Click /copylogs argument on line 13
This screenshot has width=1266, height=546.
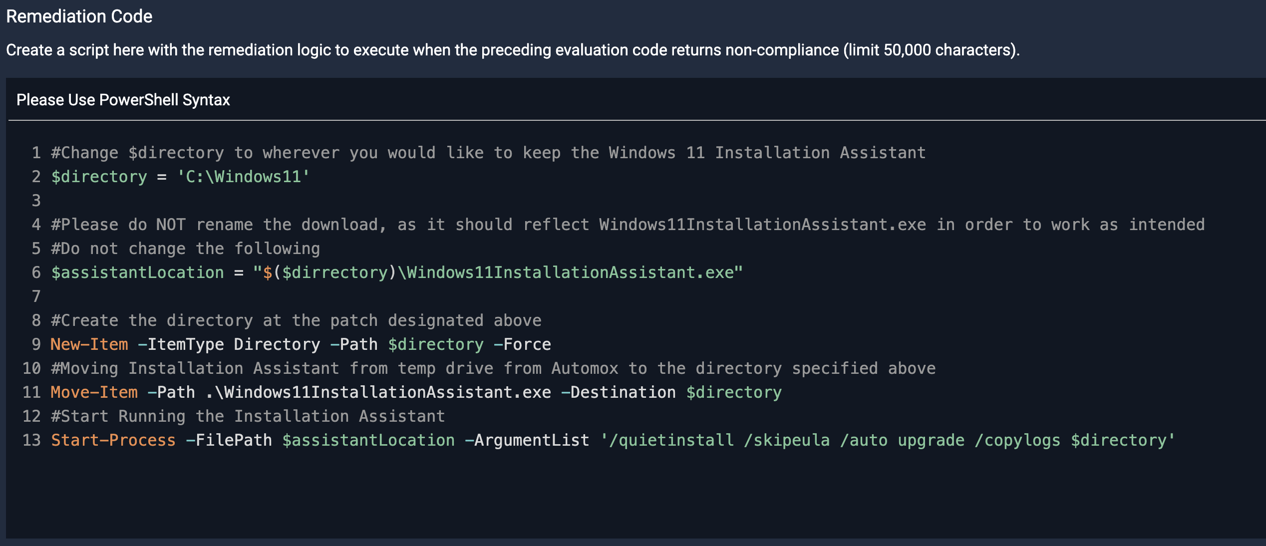click(1017, 440)
